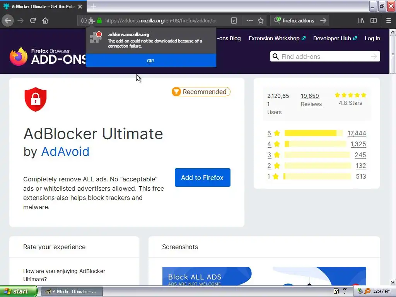Reload the current page
This screenshot has height=297, width=396.
(x=33, y=20)
